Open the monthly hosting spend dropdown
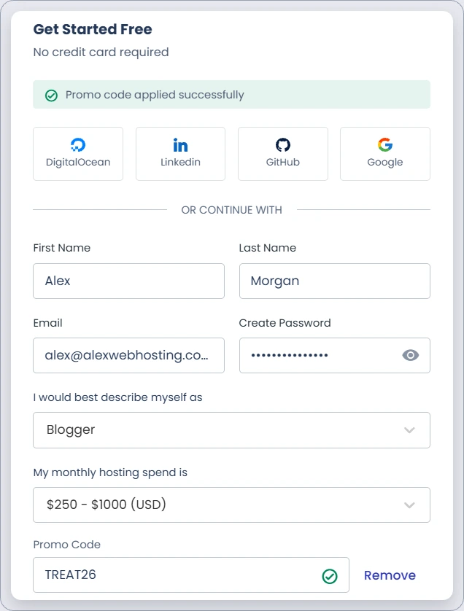This screenshot has width=464, height=611. (x=231, y=505)
